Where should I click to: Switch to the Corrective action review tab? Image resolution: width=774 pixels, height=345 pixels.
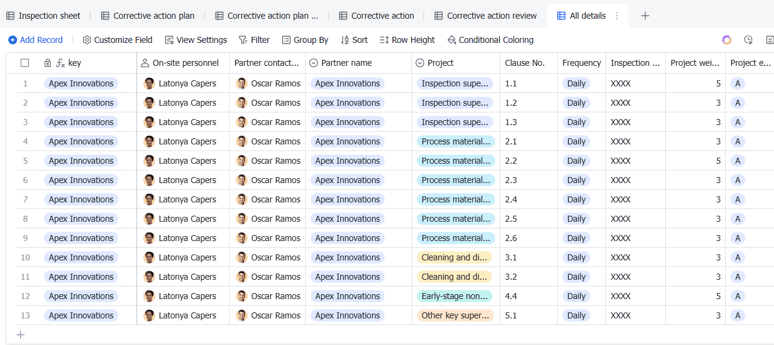[x=485, y=16]
